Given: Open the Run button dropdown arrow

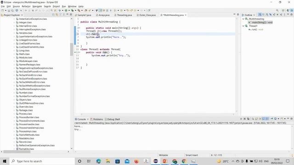Looking at the screenshot, I should tap(69, 11).
